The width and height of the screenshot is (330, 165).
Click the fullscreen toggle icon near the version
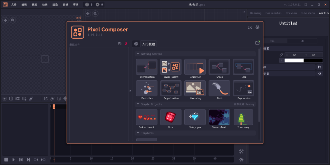pyautogui.click(x=306, y=5)
